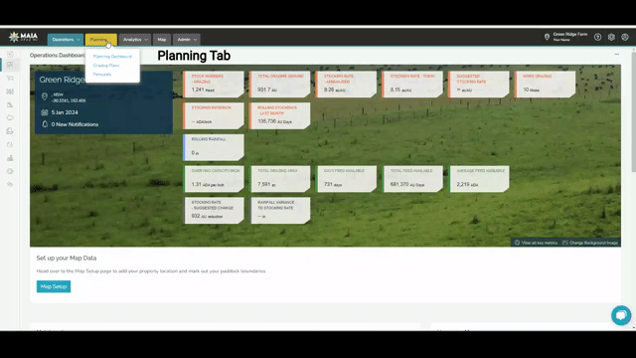Click the notifications bell icon
Viewport: 636px width, 358px height.
tap(45, 124)
